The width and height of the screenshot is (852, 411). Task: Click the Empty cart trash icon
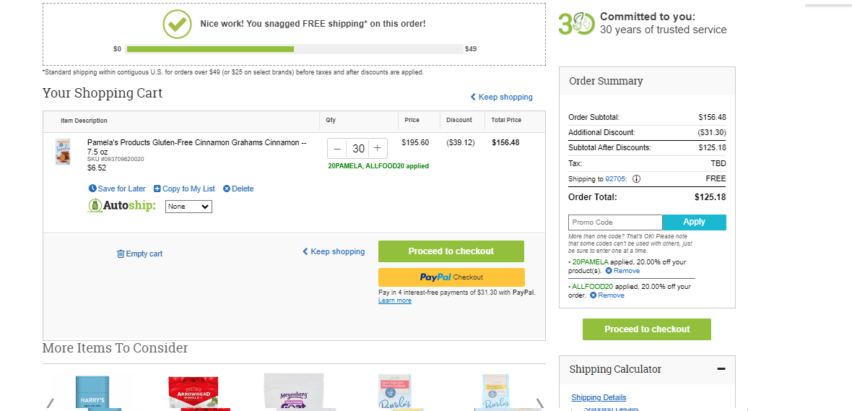[x=121, y=254]
